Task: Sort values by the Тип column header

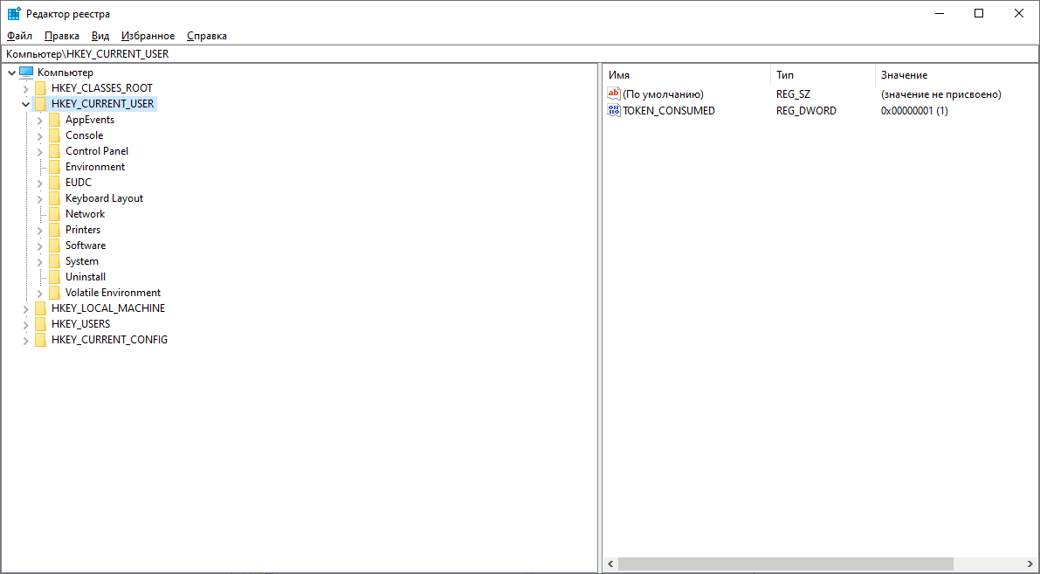Action: (x=784, y=74)
